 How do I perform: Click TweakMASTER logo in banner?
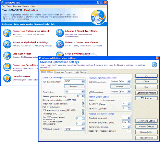(x=98, y=17)
